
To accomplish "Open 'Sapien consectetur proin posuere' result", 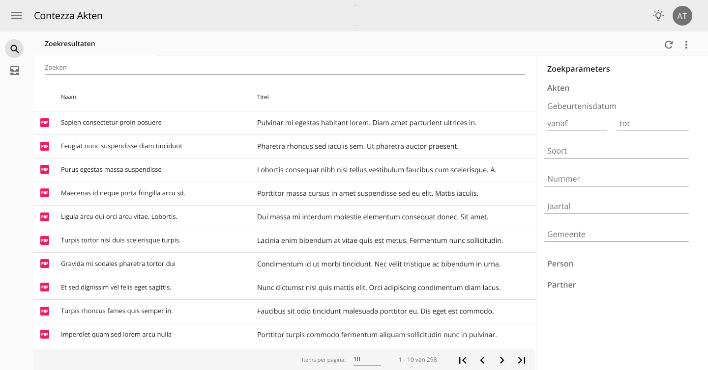I will tap(111, 122).
